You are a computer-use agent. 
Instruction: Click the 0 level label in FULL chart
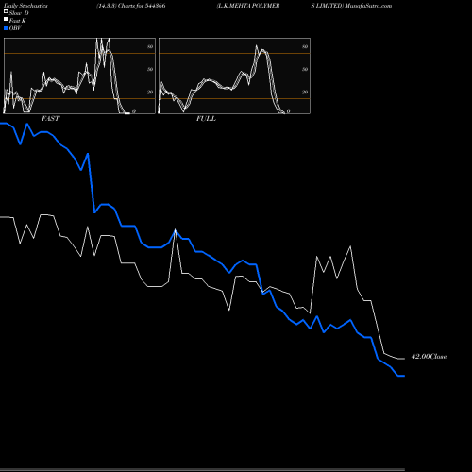288,111
